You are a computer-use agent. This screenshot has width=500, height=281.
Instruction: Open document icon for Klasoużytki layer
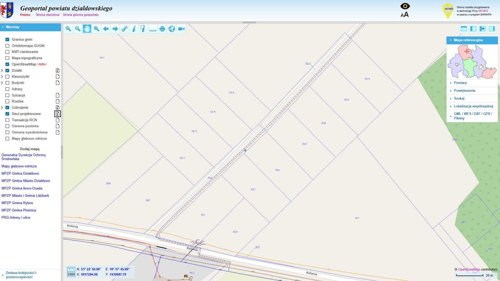(57, 77)
